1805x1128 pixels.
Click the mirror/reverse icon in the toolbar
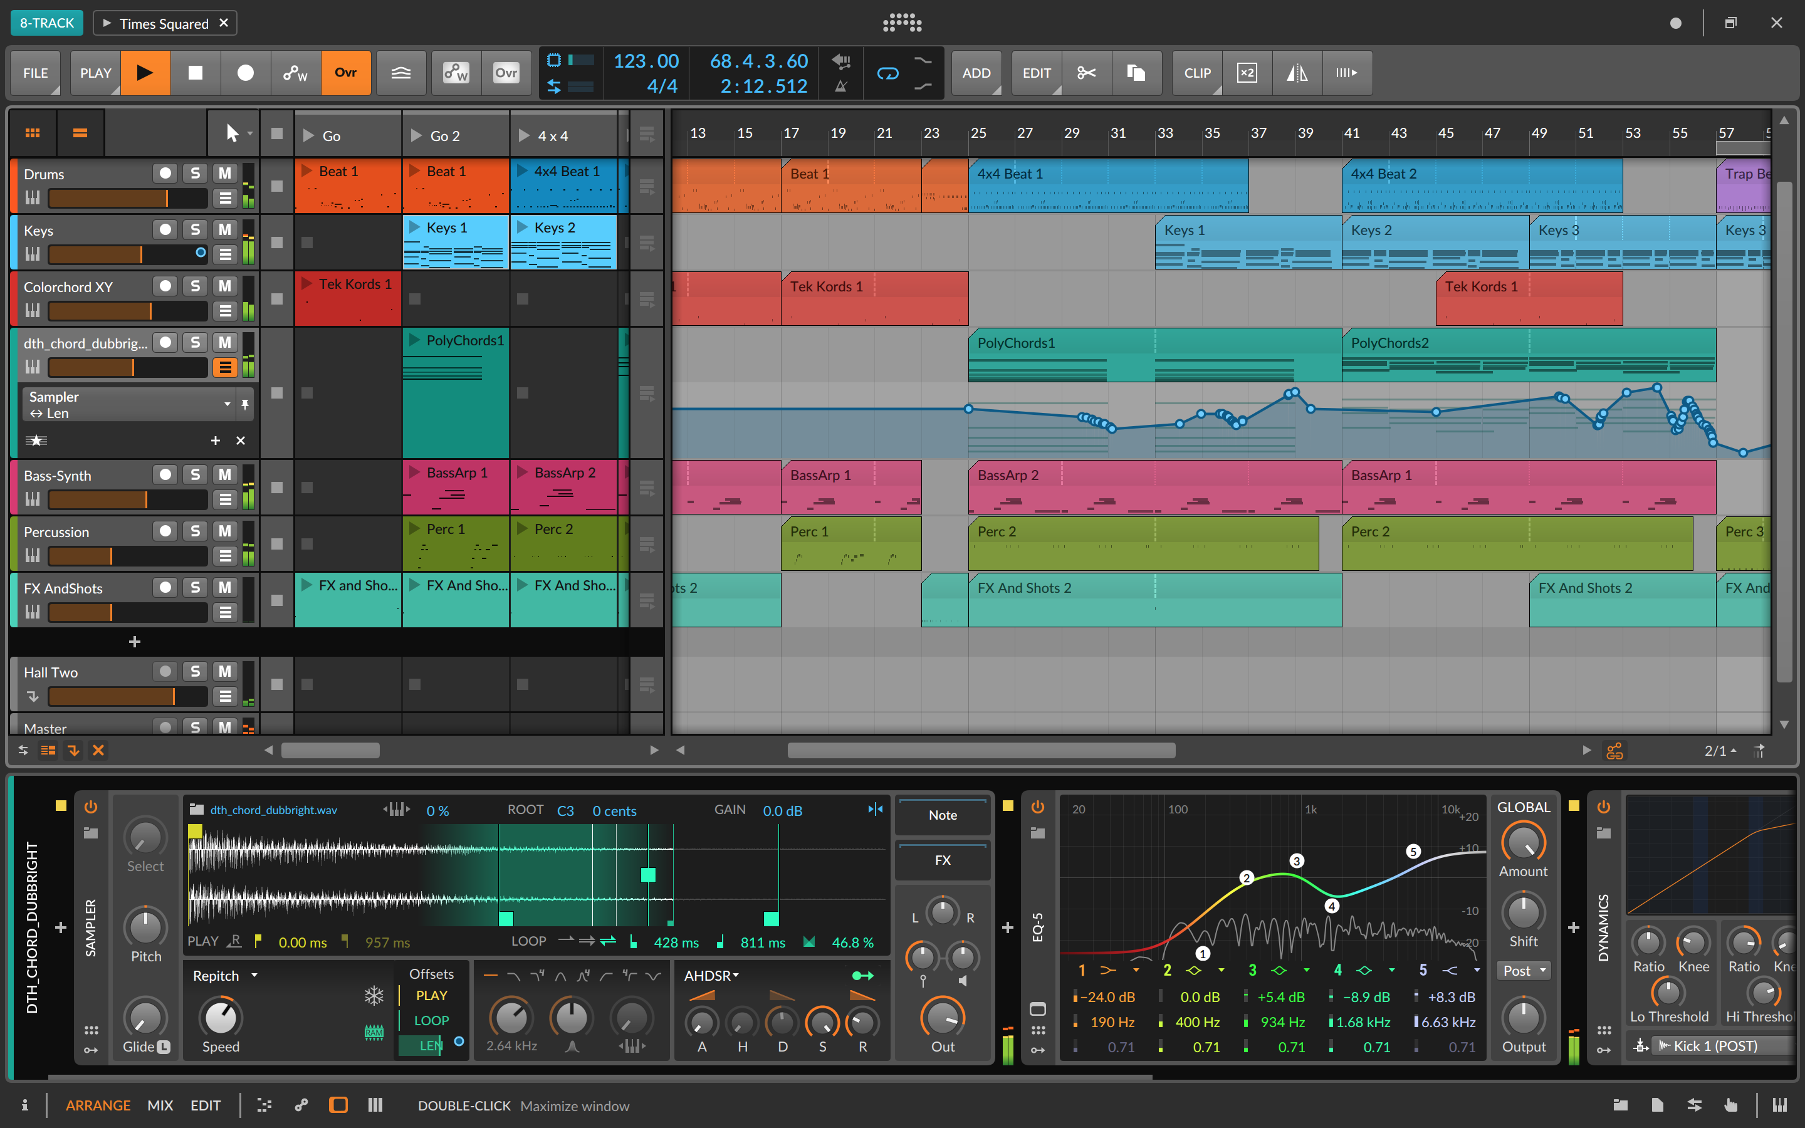coord(1297,72)
